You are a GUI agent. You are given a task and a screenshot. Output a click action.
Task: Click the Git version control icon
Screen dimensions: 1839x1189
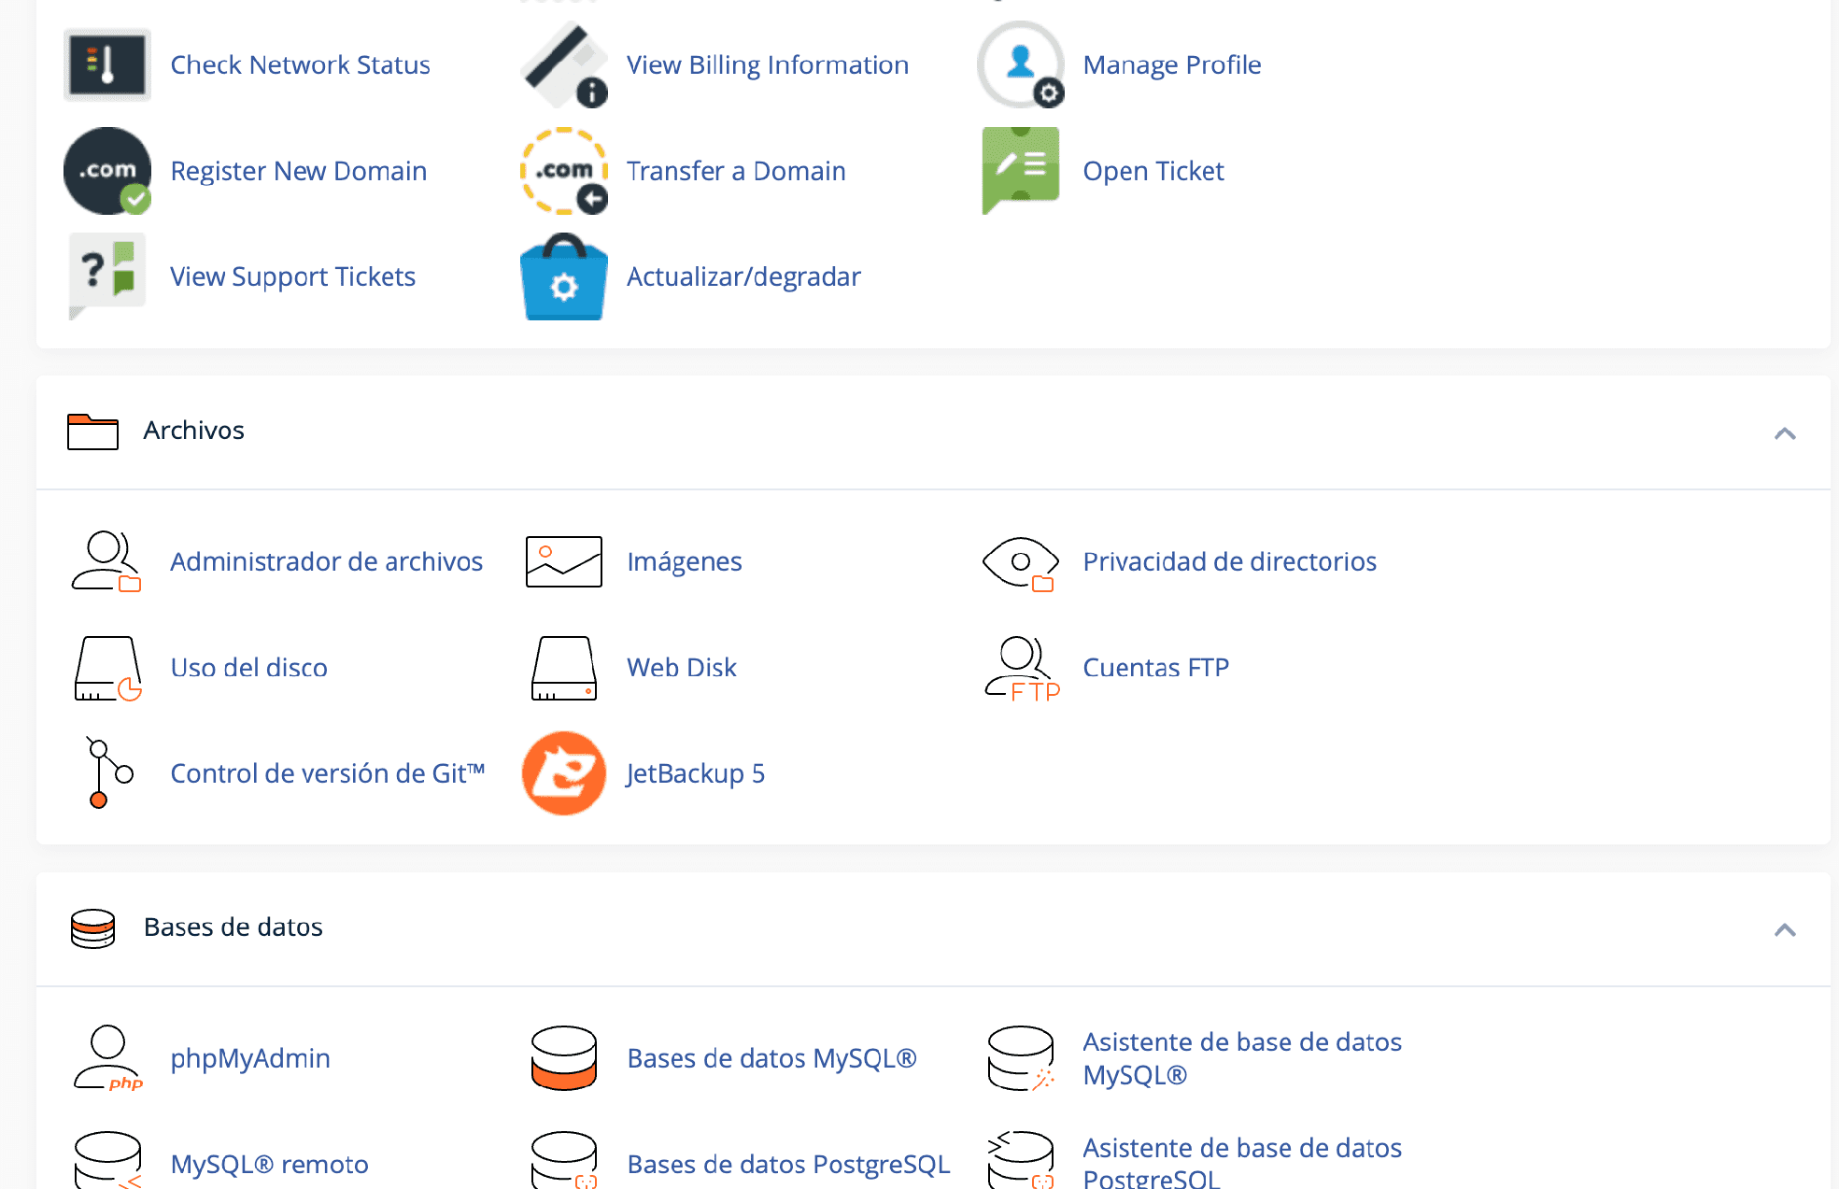click(106, 773)
